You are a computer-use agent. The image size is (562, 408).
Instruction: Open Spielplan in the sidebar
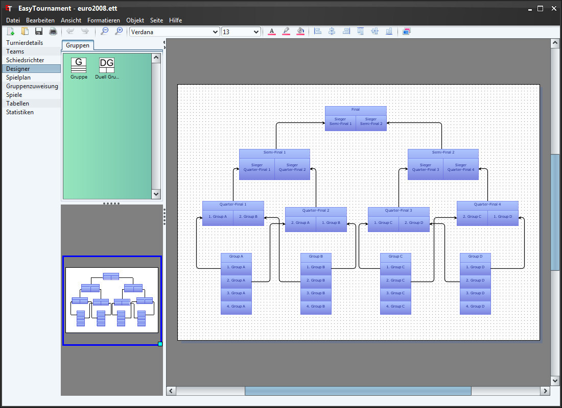(x=18, y=78)
